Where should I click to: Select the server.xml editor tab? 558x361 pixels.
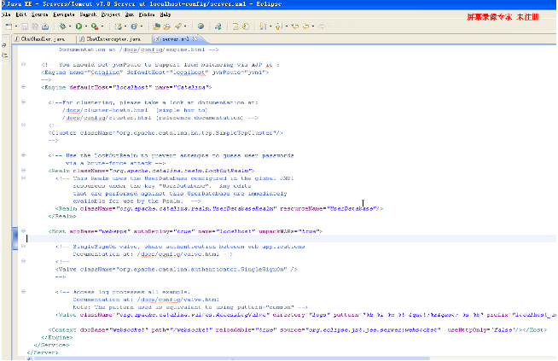point(176,38)
